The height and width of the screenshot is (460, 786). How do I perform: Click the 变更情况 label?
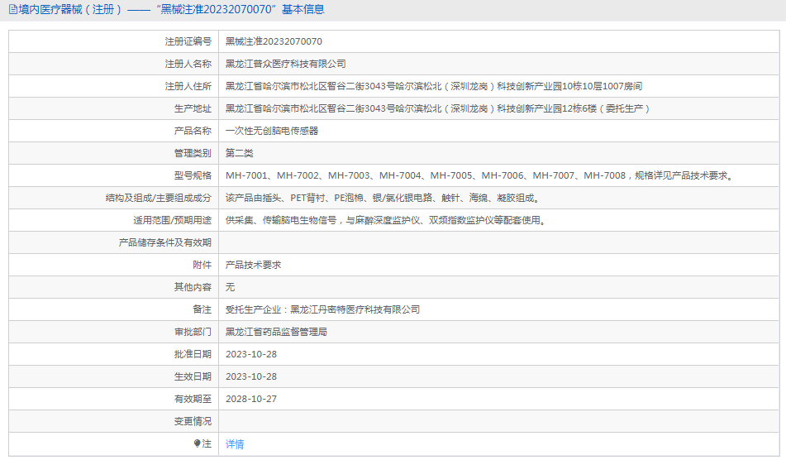pyautogui.click(x=193, y=421)
